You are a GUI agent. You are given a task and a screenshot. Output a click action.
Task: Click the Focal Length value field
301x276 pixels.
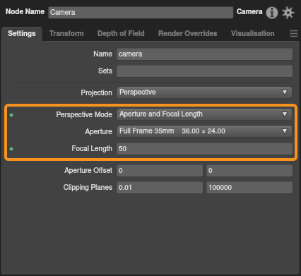point(205,149)
